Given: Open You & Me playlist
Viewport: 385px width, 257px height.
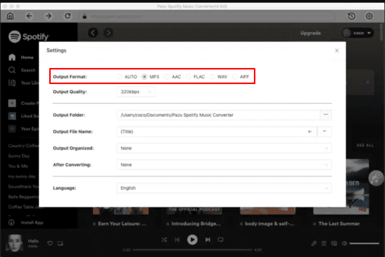Looking at the screenshot, I should [18, 166].
